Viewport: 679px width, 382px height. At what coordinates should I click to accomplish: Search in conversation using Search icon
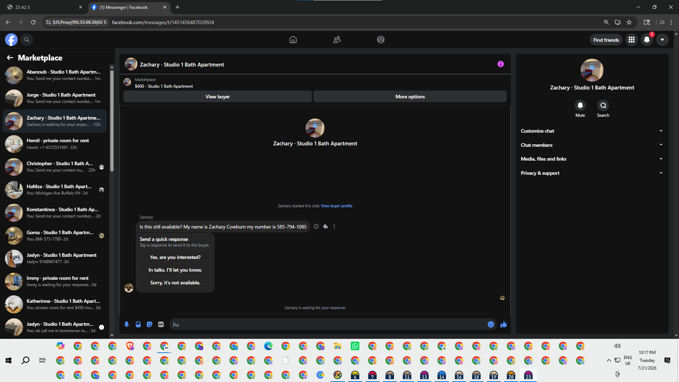(603, 105)
